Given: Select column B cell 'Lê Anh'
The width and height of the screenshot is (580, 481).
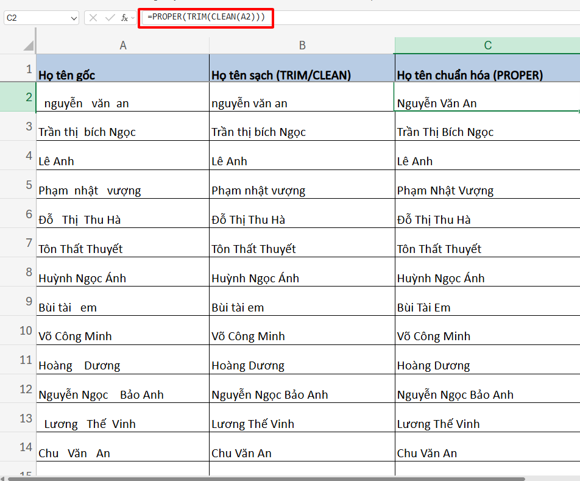Looking at the screenshot, I should 302,155.
